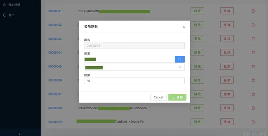The height and width of the screenshot is (136, 268).
Task: Delete row 00000002 with the trash icon
Action: tap(253, 25)
